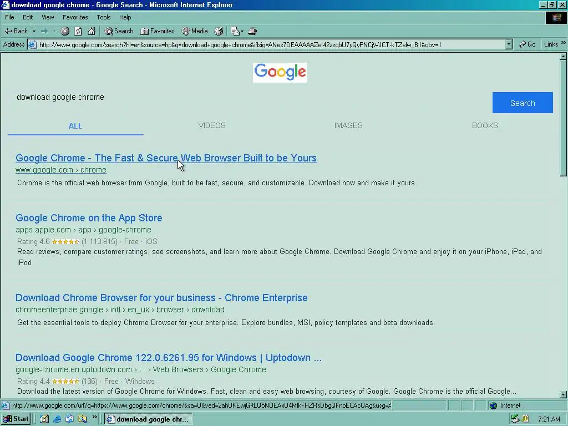Click the page scrollbar up arrow
Viewport: 568px width, 426px height.
[564, 57]
